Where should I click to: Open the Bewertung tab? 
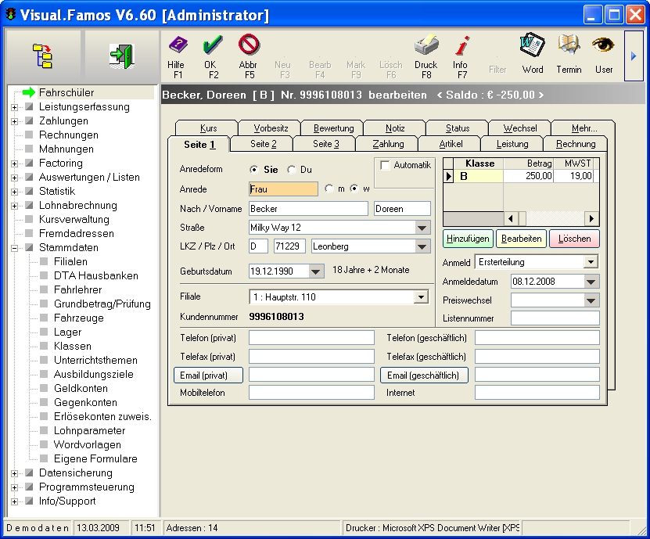[x=333, y=128]
